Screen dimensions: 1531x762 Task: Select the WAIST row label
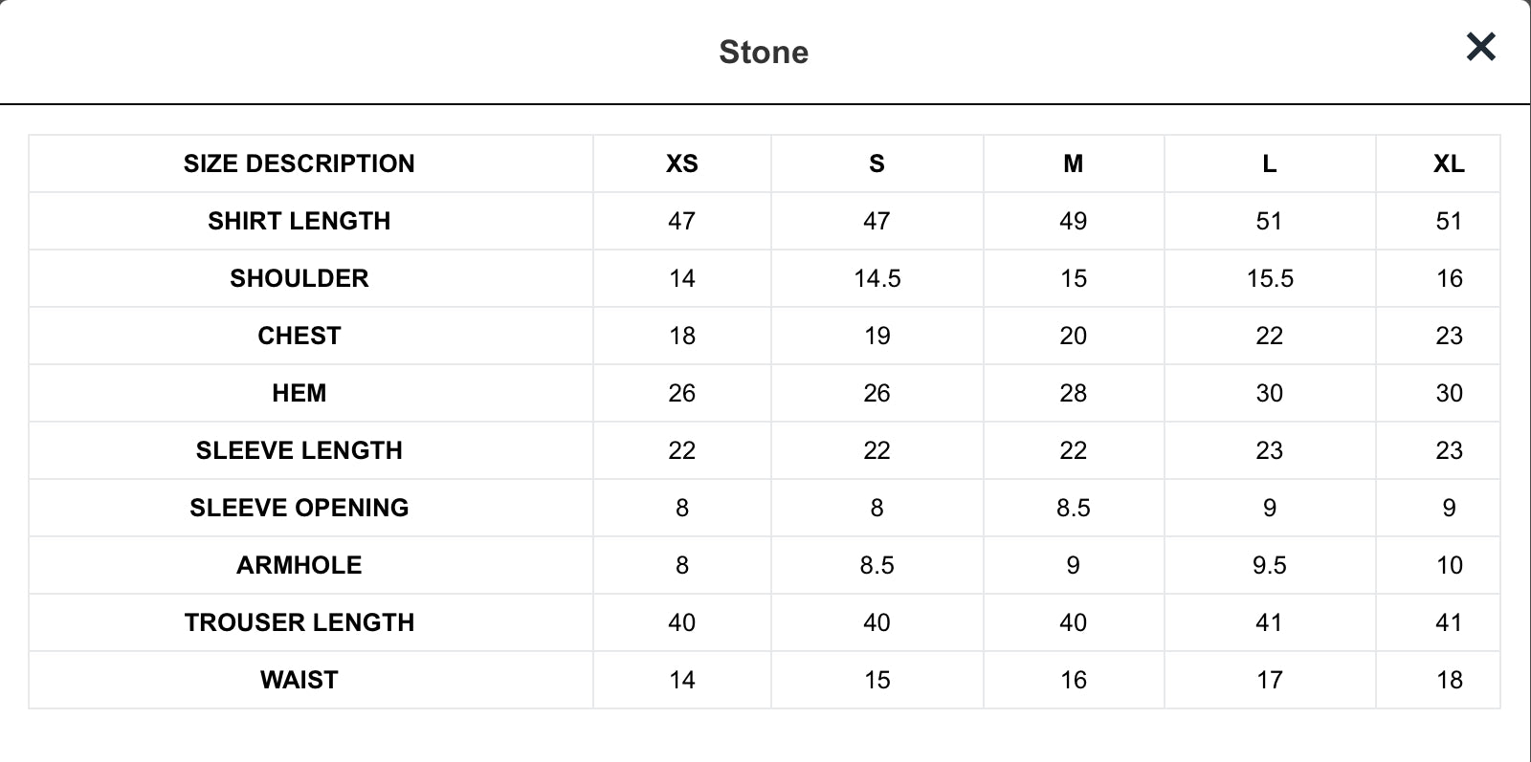pyautogui.click(x=300, y=680)
